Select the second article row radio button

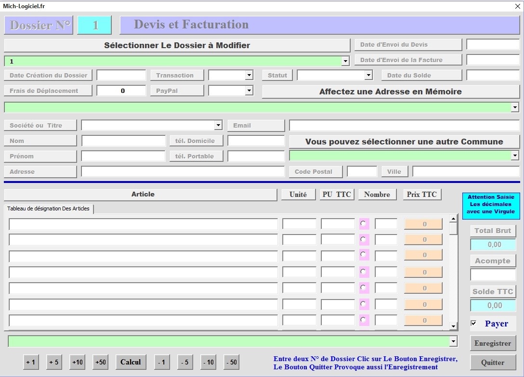[363, 239]
